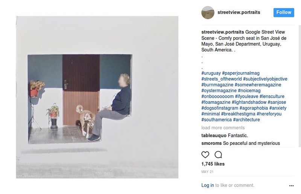Open the #lightandshadow hashtag

[x=249, y=102]
